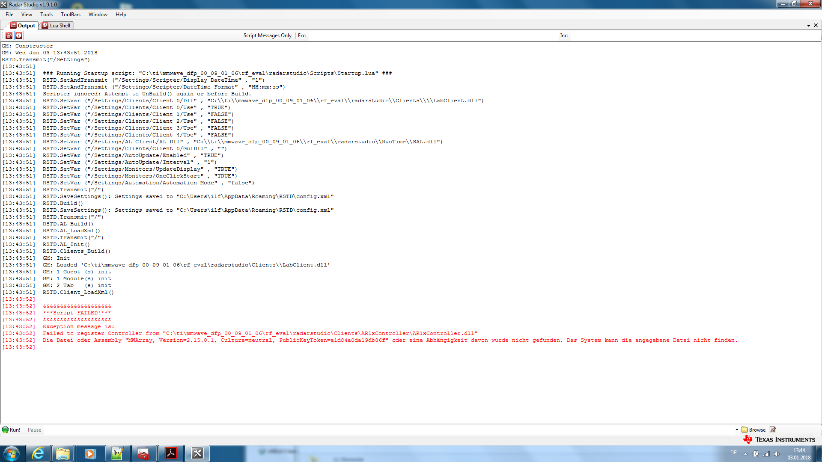Click the Exc: counter field
The height and width of the screenshot is (462, 822).
pyautogui.click(x=432, y=36)
